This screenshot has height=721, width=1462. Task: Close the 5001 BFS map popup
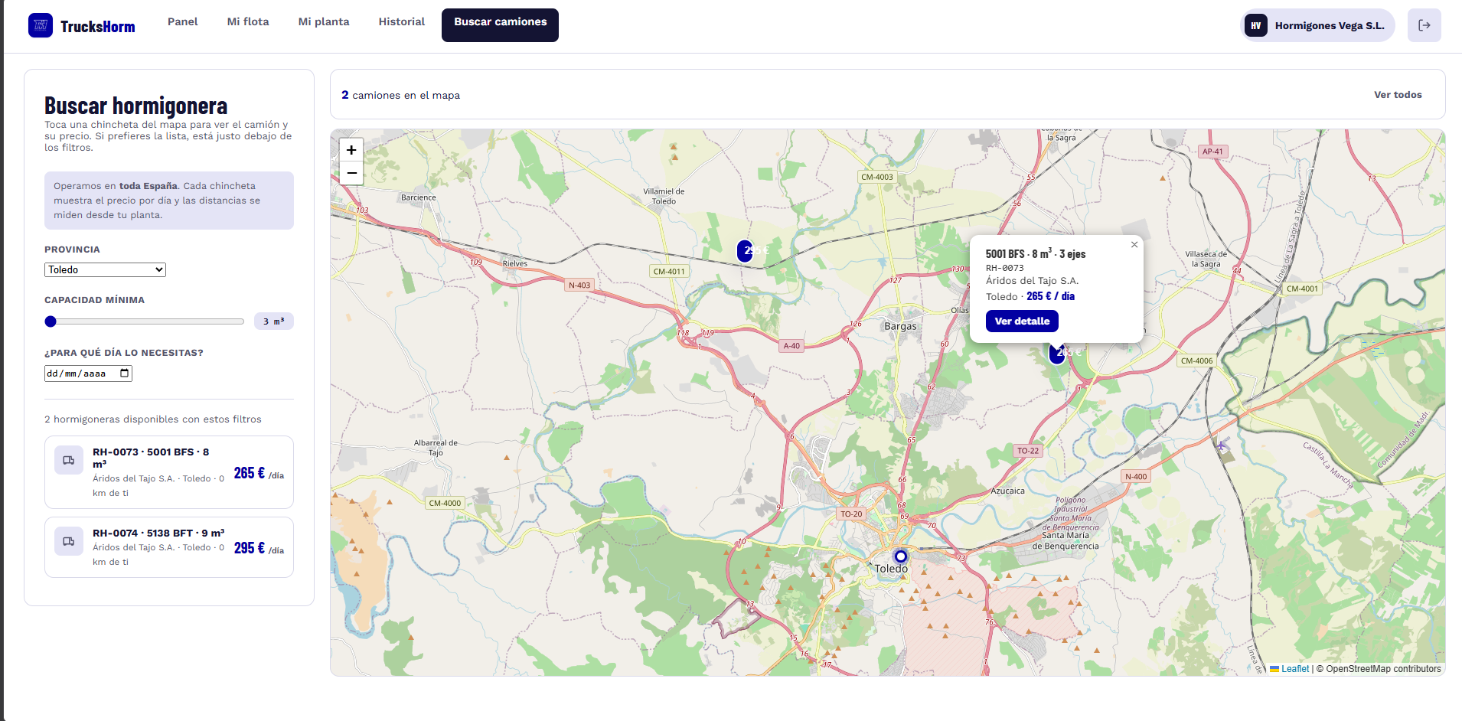[x=1134, y=245]
